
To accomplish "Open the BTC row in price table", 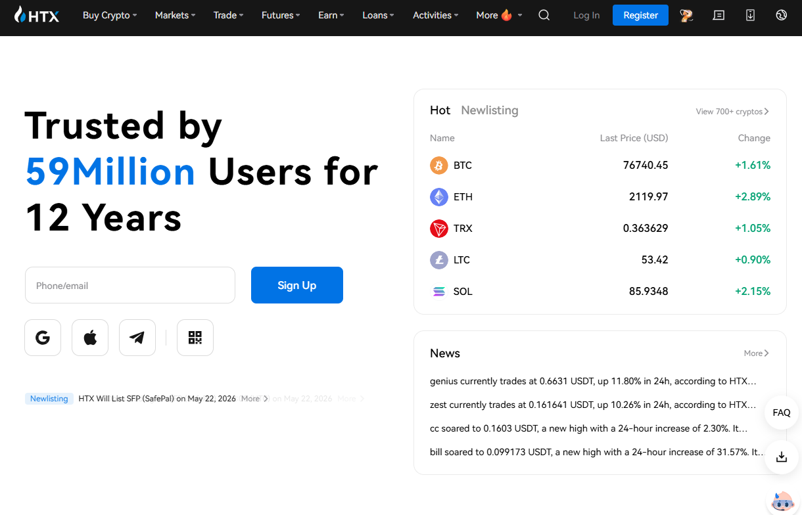I will click(x=600, y=166).
